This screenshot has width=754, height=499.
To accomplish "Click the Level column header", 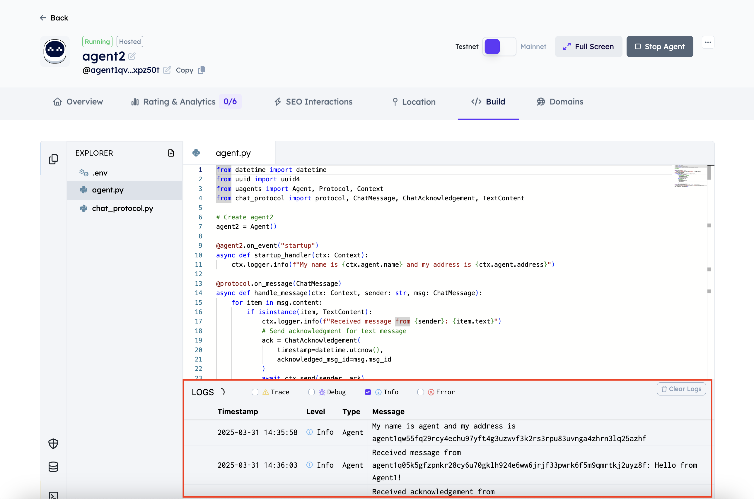I will pyautogui.click(x=315, y=412).
